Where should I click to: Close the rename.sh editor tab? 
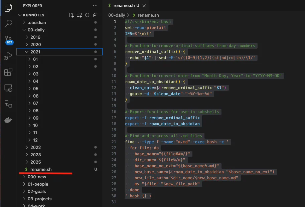(144, 6)
